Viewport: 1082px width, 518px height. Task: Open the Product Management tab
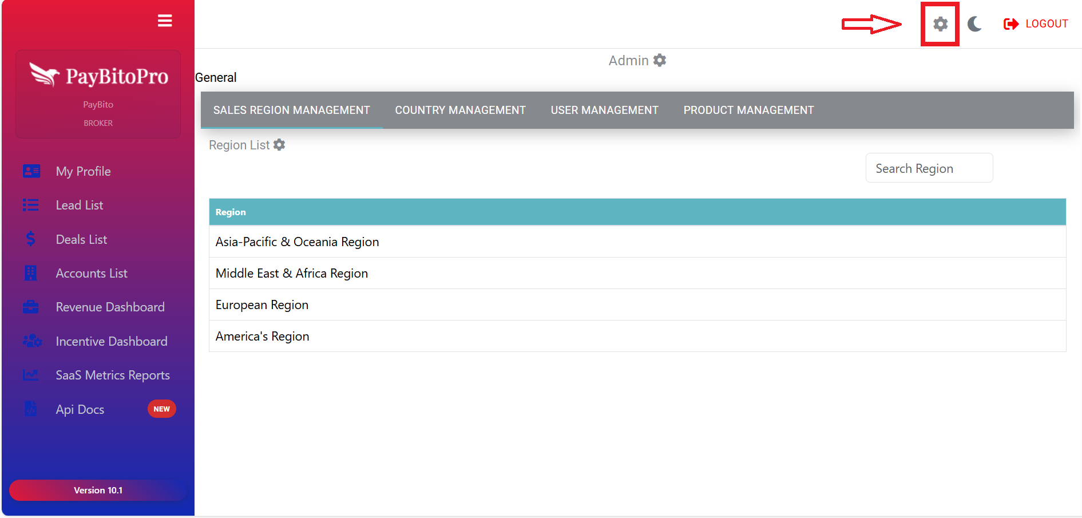tap(748, 110)
